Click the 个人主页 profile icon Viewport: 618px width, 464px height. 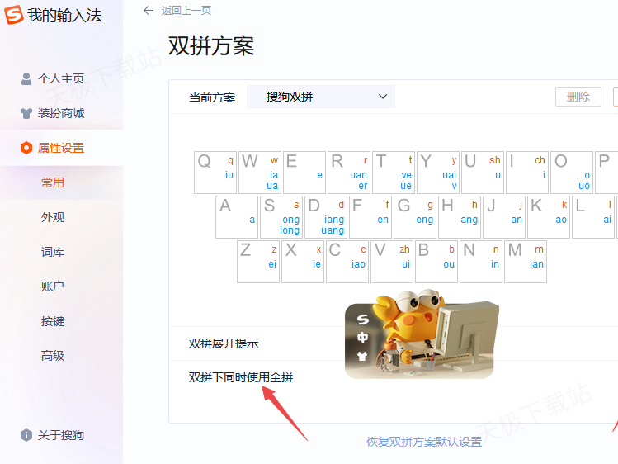(26, 78)
